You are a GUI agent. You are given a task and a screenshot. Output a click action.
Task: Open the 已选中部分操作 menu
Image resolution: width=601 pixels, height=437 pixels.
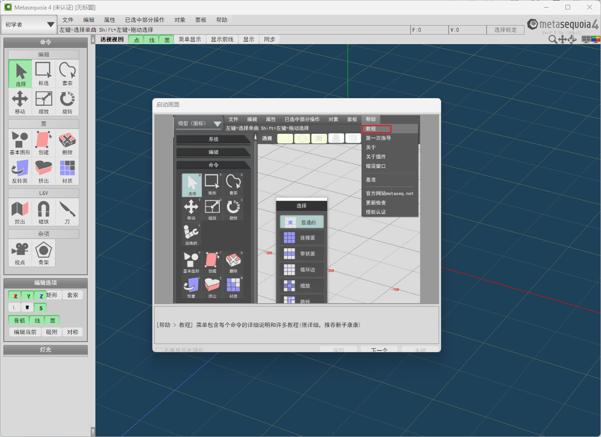(145, 20)
